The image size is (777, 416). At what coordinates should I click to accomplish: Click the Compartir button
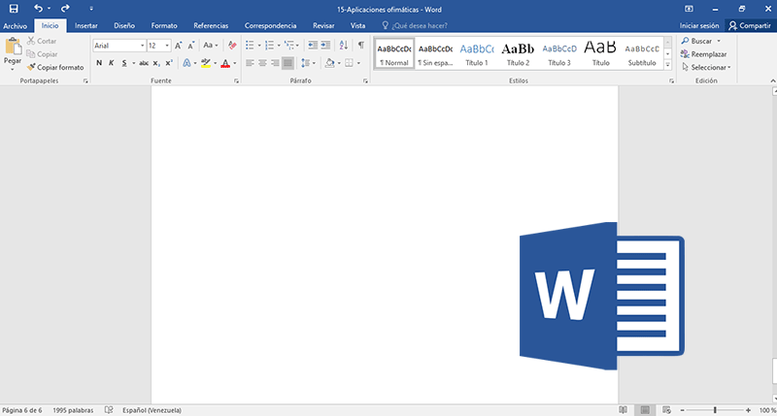pyautogui.click(x=750, y=26)
